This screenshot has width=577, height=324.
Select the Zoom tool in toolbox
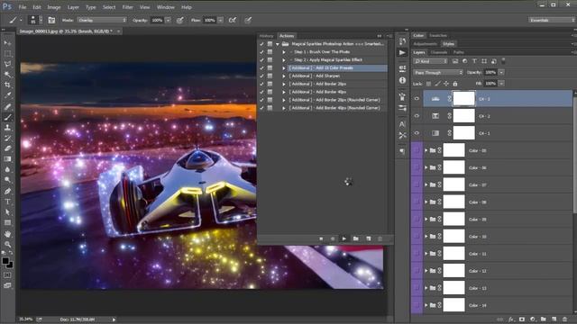coord(7,244)
